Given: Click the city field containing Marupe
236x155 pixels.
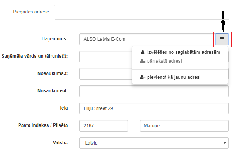Looking at the screenshot, I should [184, 126].
